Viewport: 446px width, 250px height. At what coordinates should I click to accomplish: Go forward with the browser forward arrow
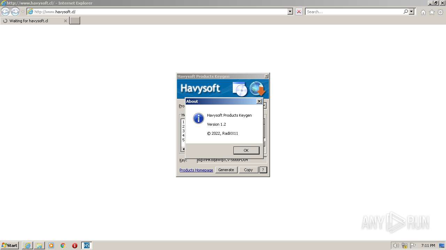(15, 12)
